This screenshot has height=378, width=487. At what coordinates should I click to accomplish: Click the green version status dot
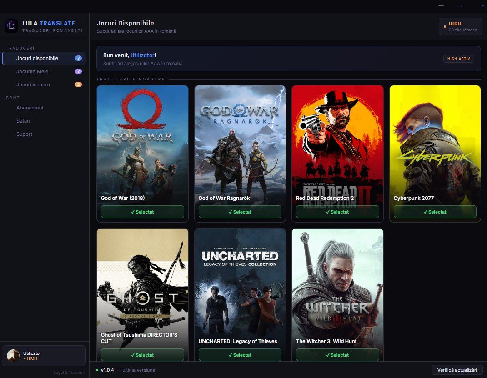click(x=97, y=370)
